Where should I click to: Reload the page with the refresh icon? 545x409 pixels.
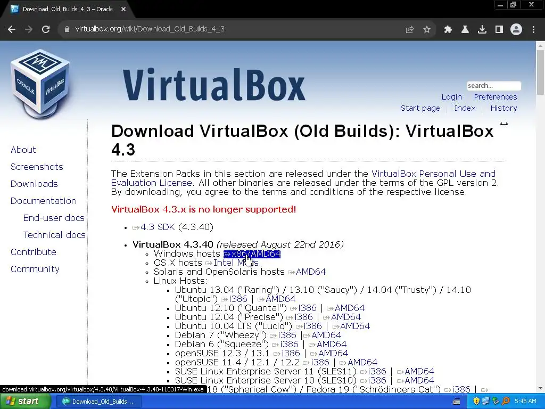(46, 29)
